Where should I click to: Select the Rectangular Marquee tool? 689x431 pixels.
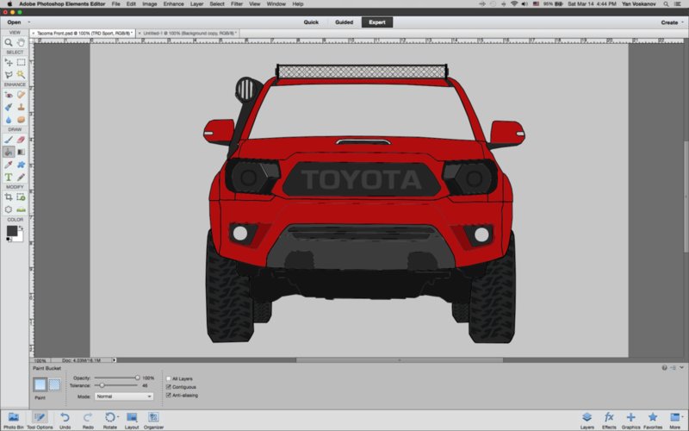[21, 62]
